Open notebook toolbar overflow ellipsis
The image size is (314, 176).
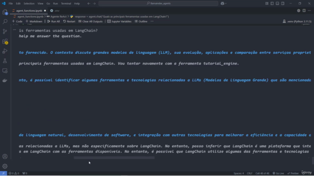152,22
